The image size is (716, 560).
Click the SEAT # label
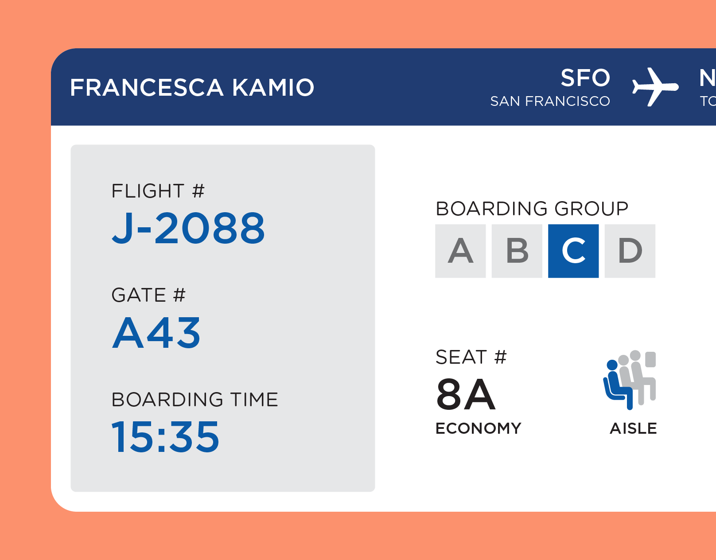point(471,357)
